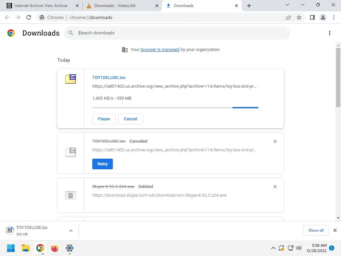This screenshot has width=341, height=256.
Task: Expand TOY1DELUXE.iso download shelf options chevron
Action: [x=71, y=231]
